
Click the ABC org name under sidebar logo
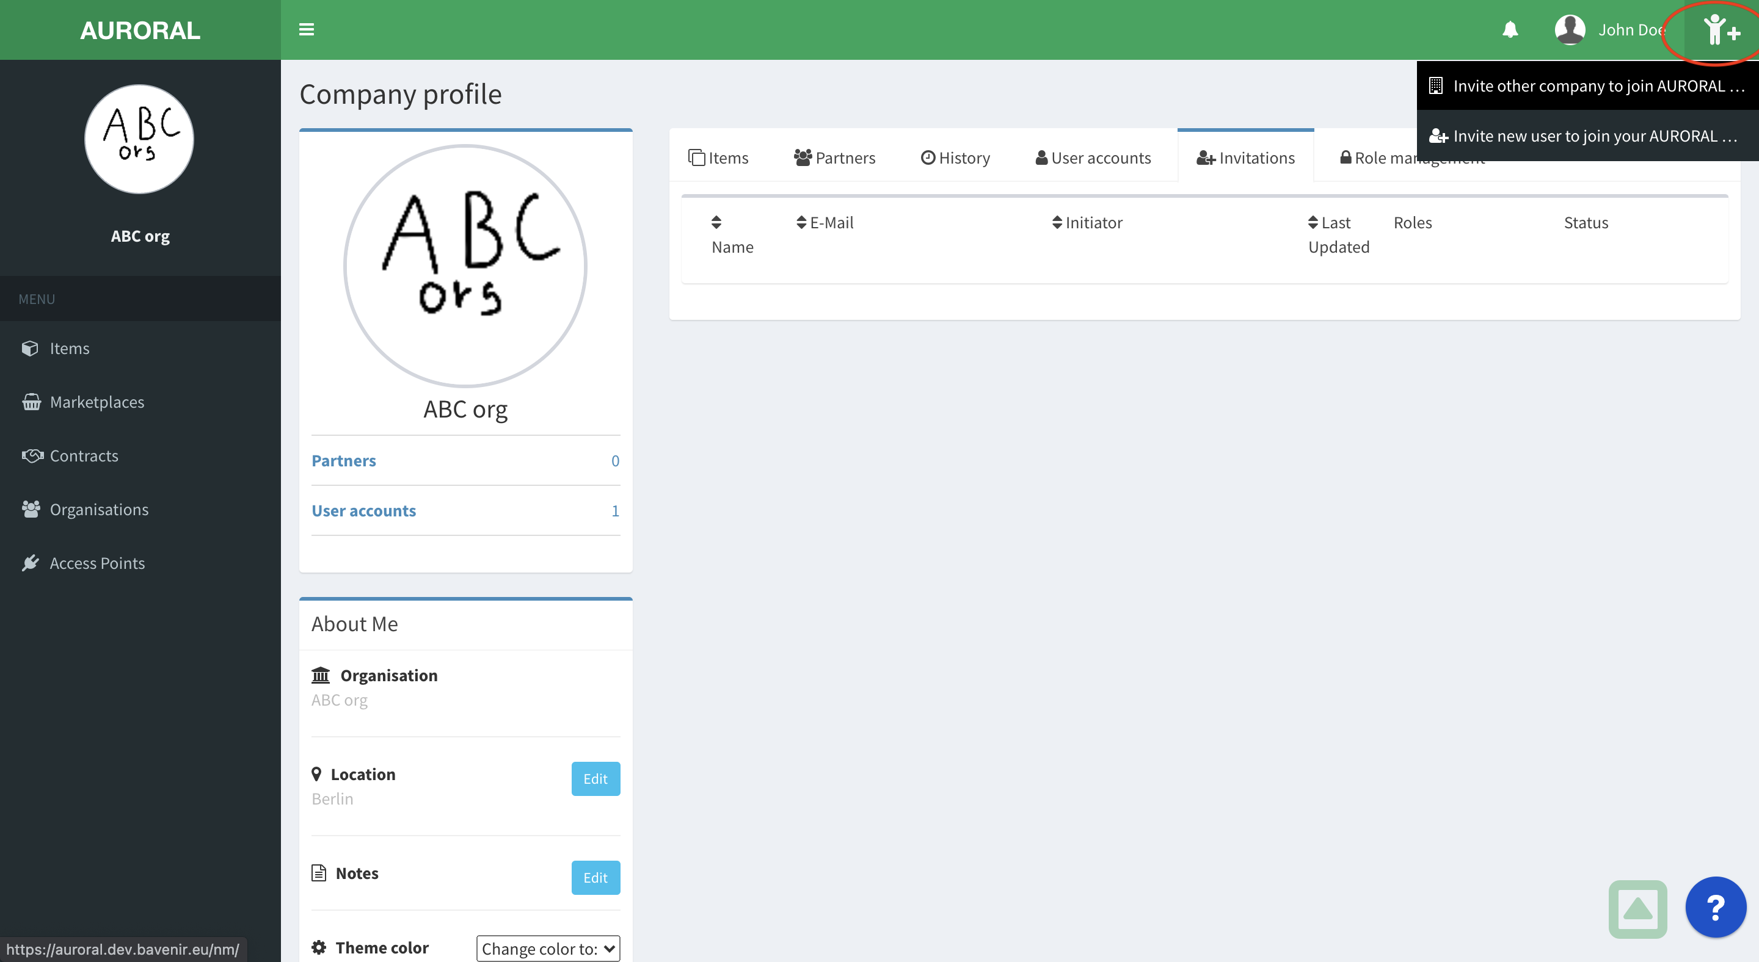140,236
